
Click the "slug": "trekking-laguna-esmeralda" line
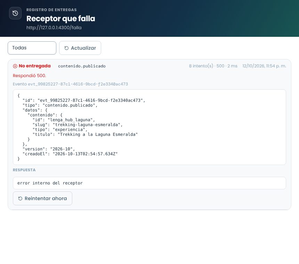78,125
